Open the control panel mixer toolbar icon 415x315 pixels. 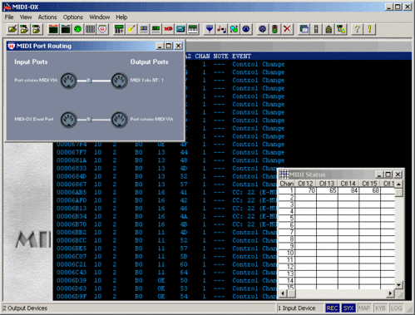click(119, 29)
